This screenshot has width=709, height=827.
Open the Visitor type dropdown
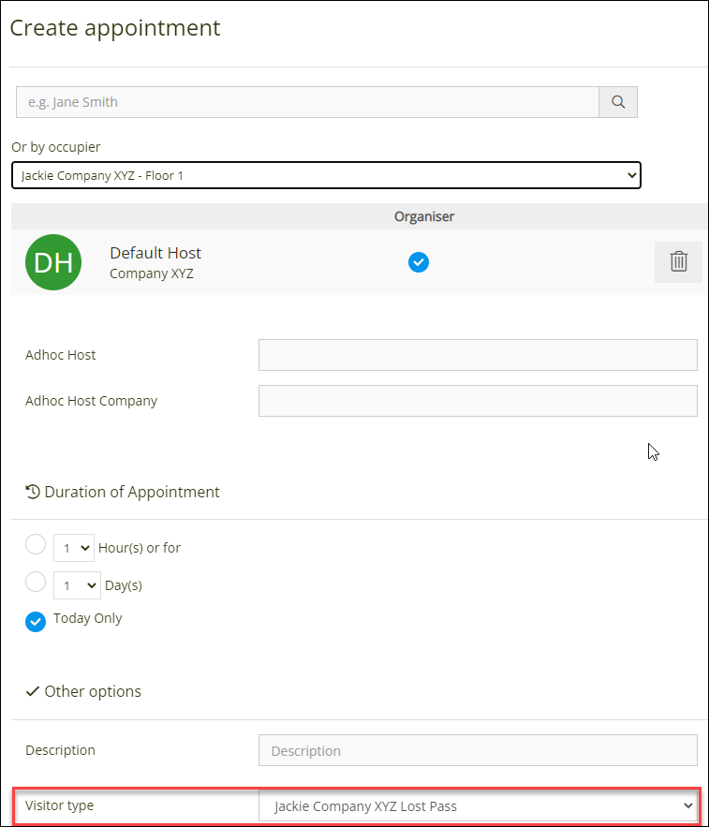(478, 805)
